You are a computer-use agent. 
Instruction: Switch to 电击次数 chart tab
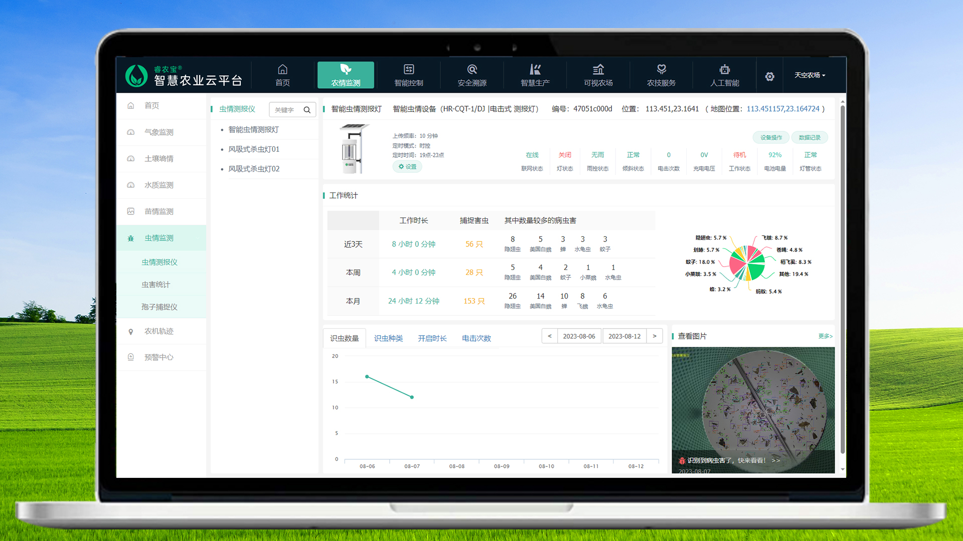click(476, 338)
